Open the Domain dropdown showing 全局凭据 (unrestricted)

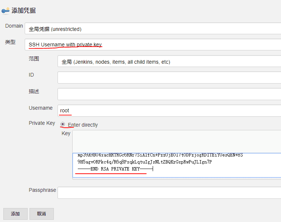153,28
